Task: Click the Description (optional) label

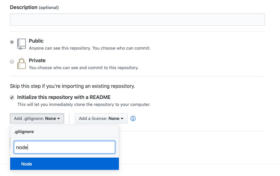Action: click(34, 7)
